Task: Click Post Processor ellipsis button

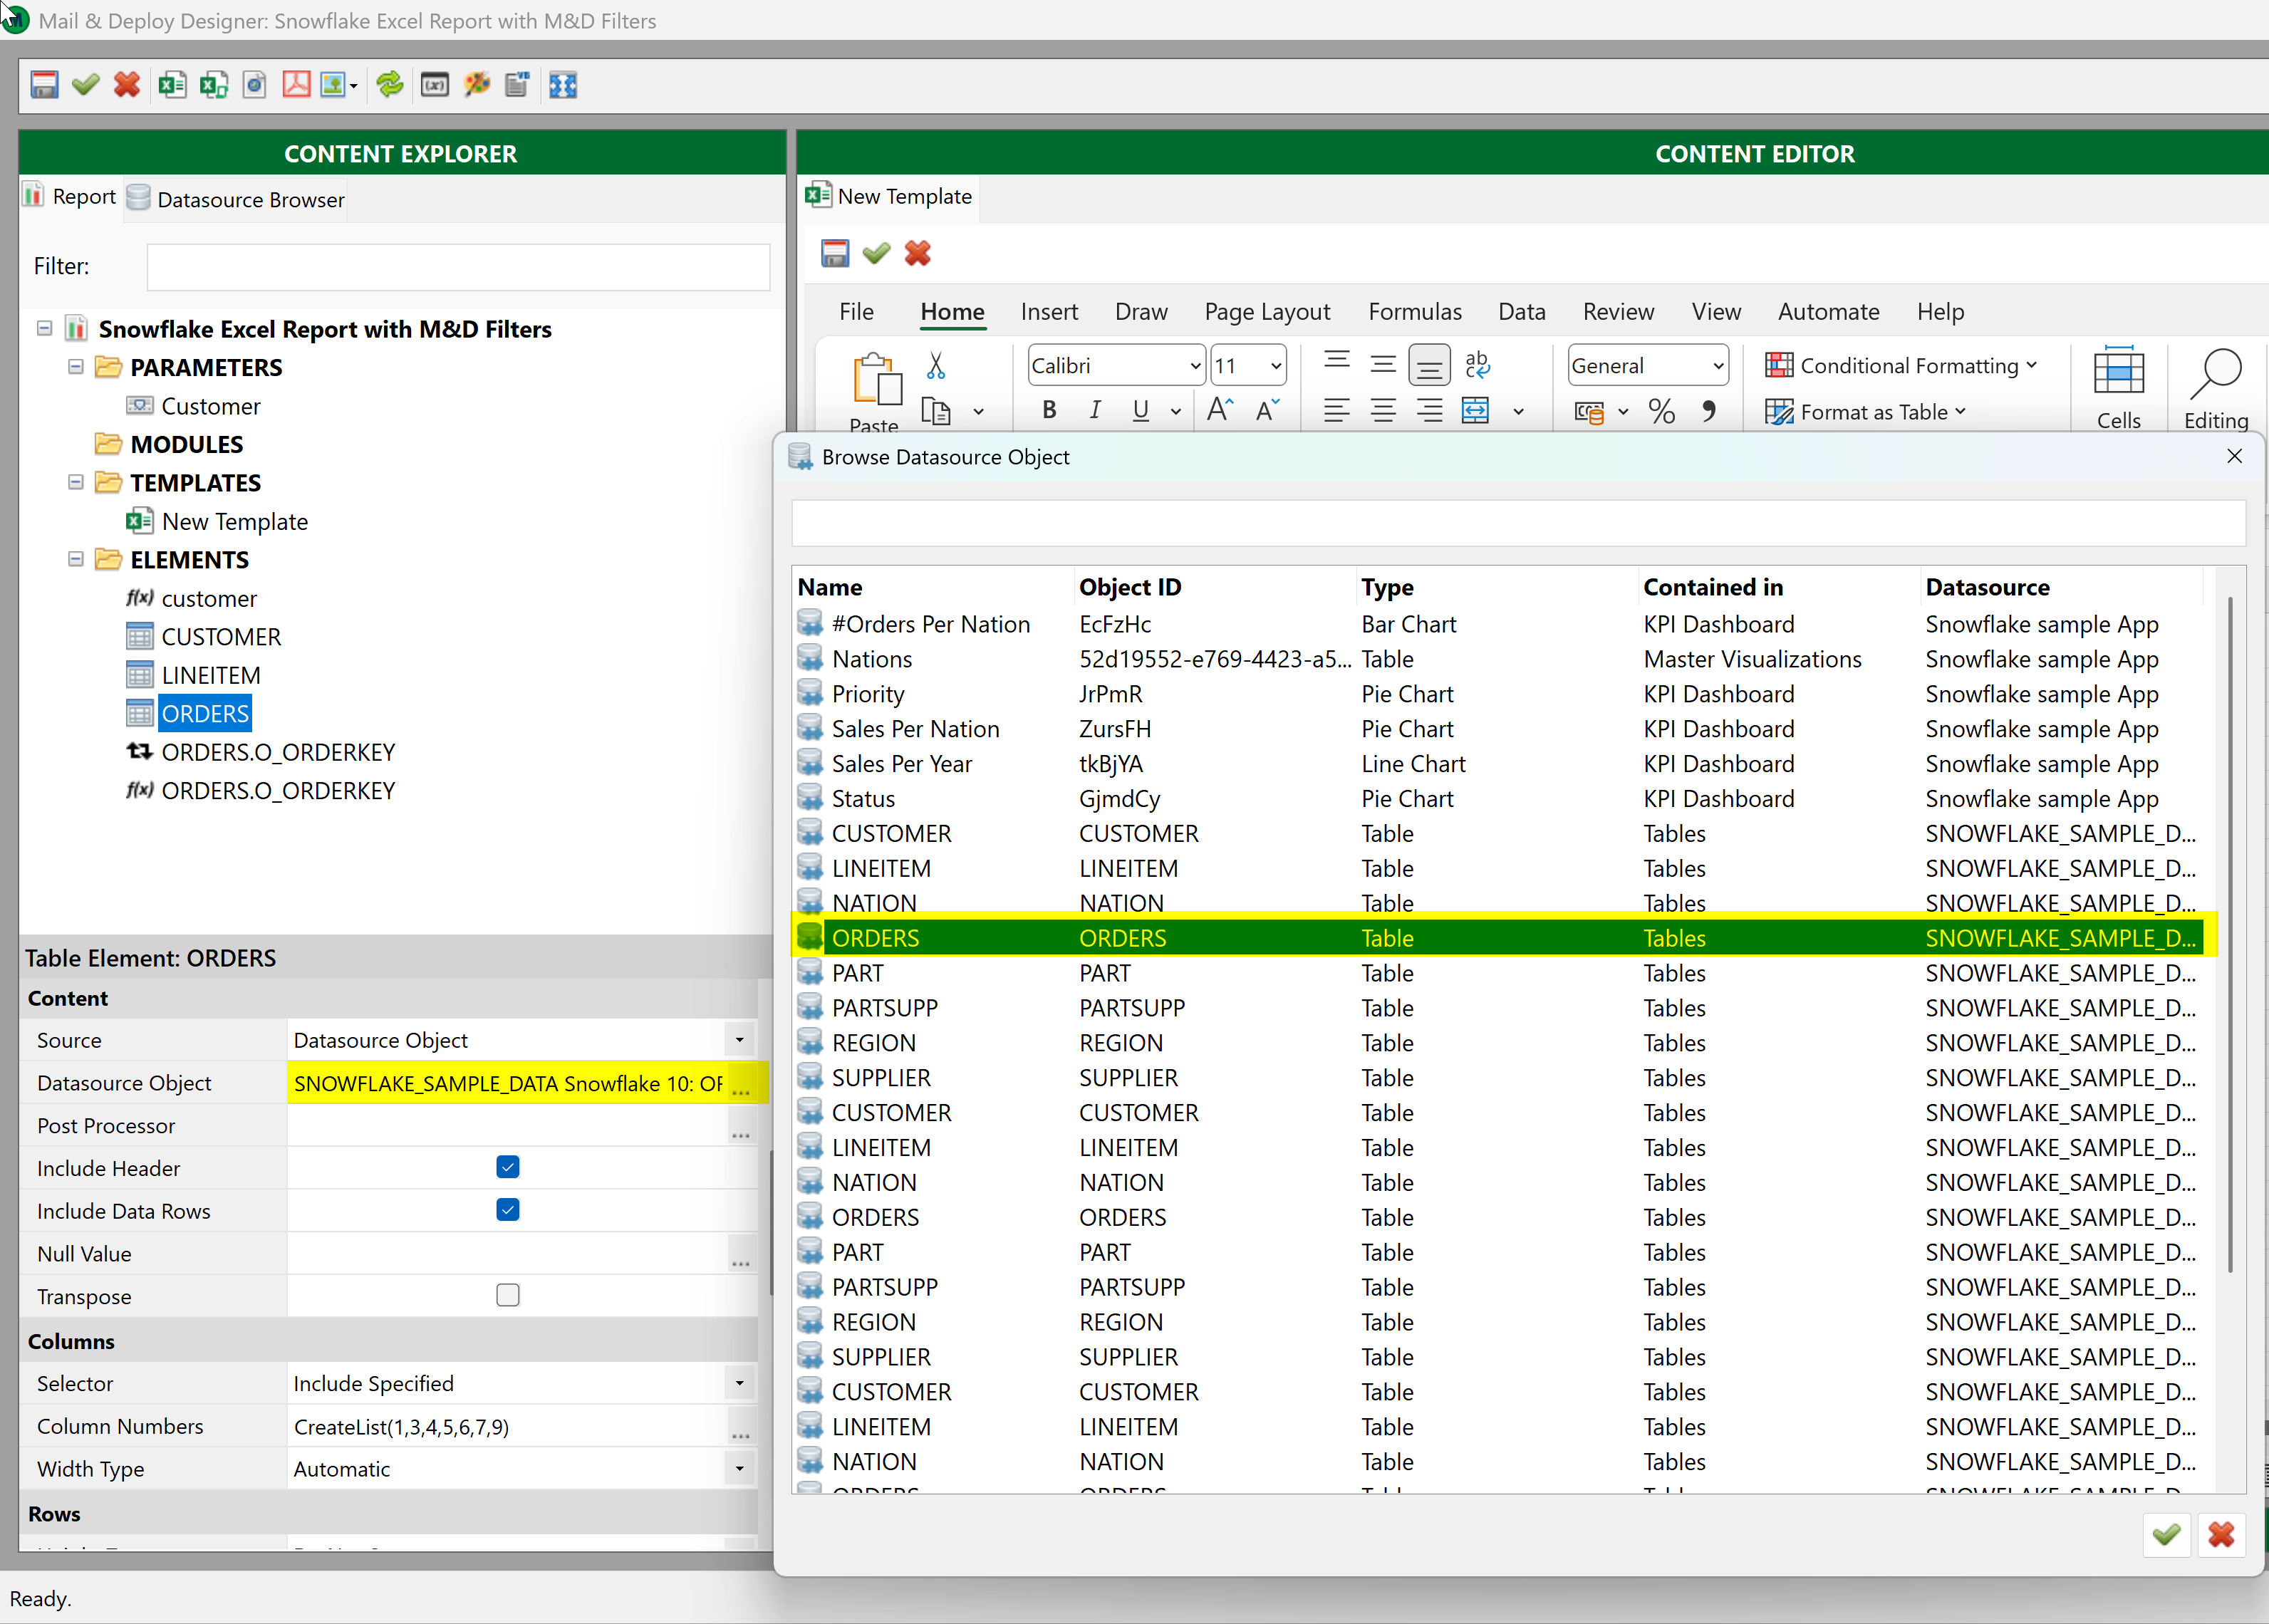Action: [x=741, y=1128]
